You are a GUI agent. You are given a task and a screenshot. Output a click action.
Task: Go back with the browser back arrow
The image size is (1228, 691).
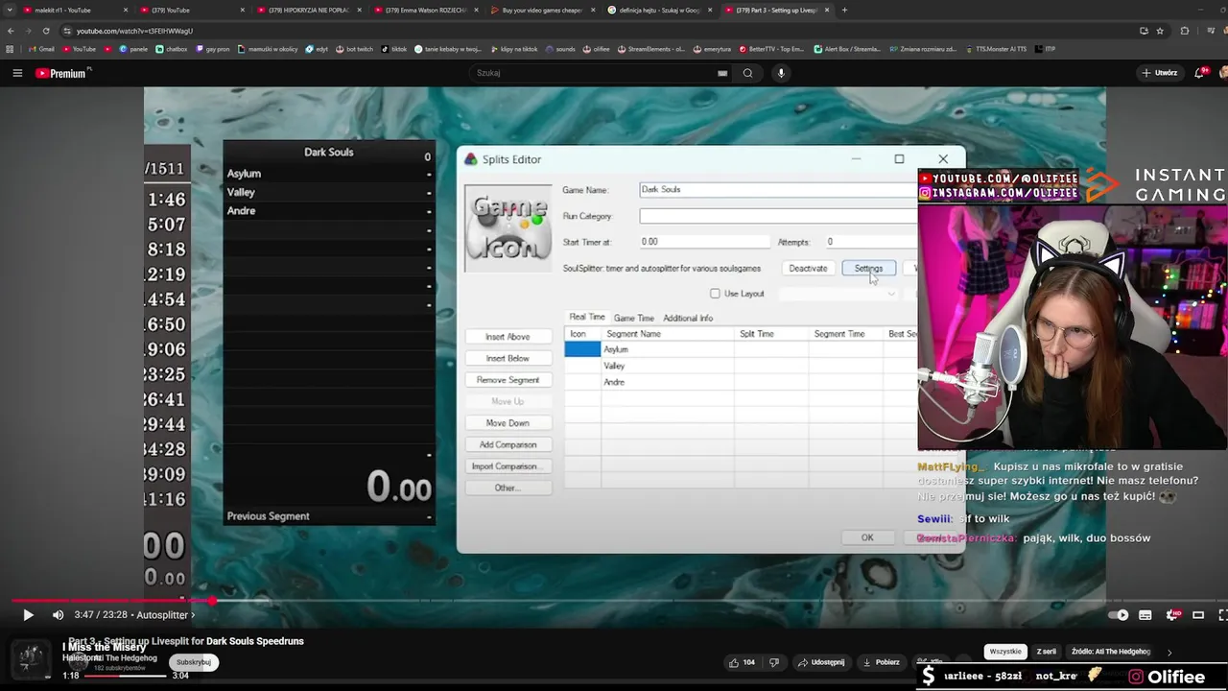coord(10,31)
